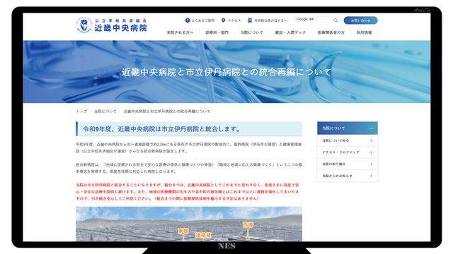Click the question mark icon beside よくあるご質問
Image resolution: width=453 pixels, height=254 pixels.
pyautogui.click(x=188, y=20)
